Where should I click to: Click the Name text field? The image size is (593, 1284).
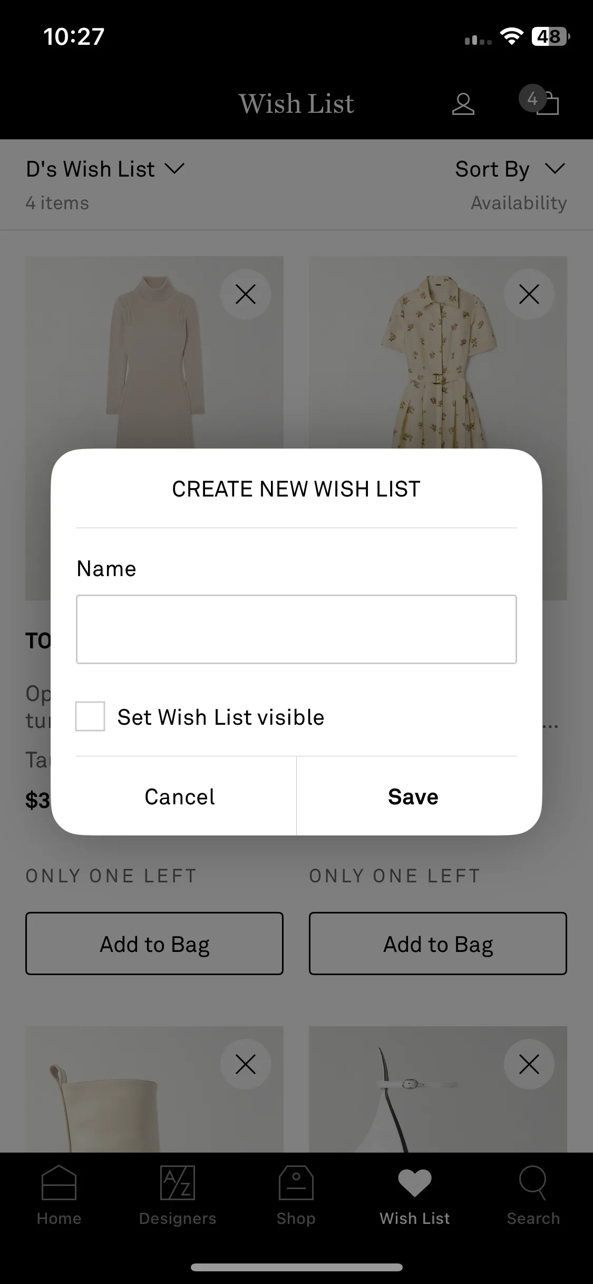(296, 629)
